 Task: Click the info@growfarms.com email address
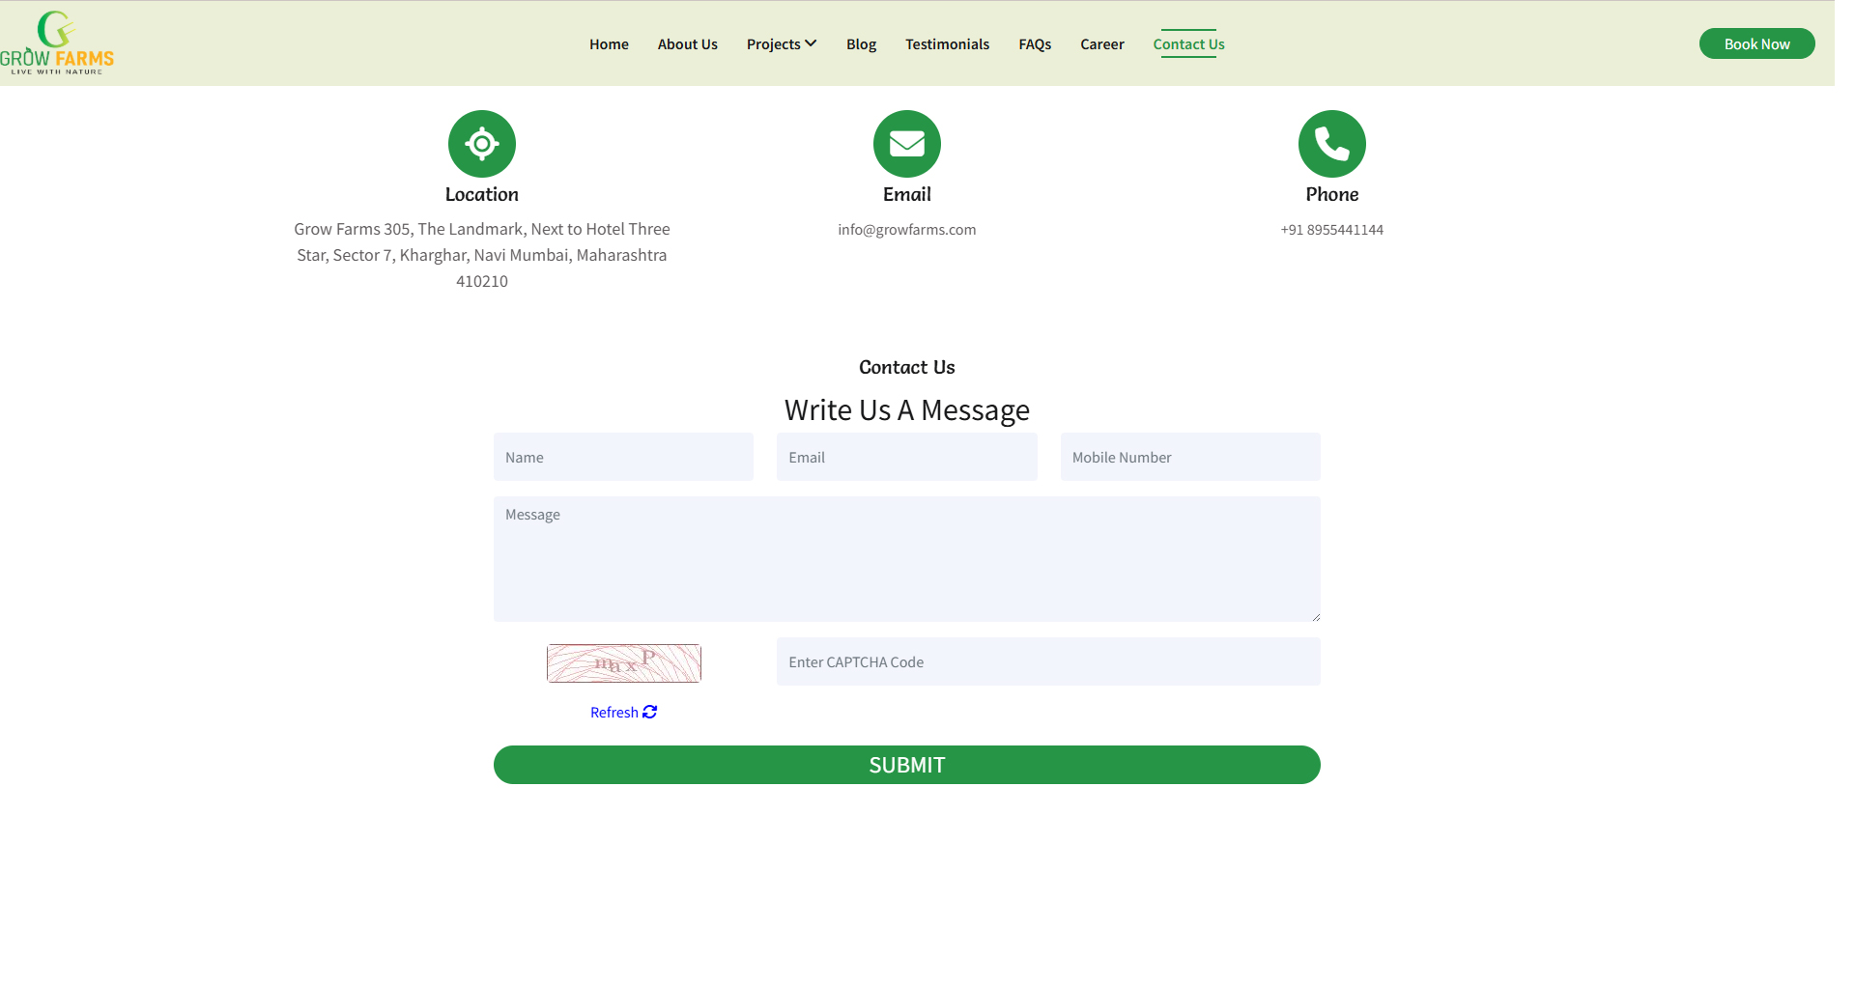tap(907, 230)
